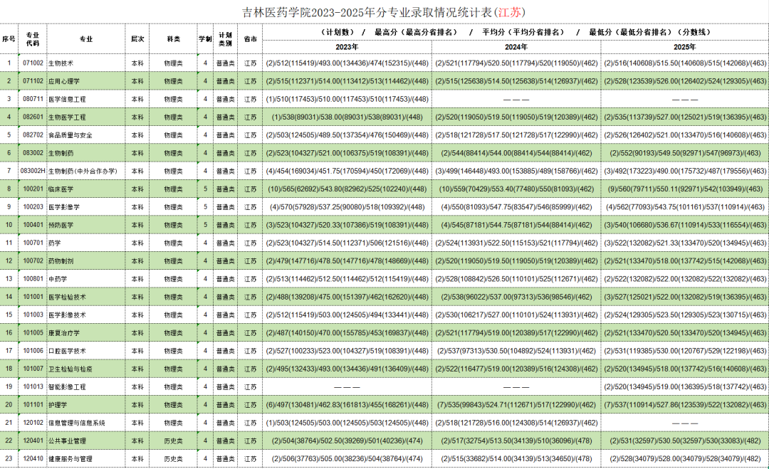Screen dimensions: 769x469
Task: Select major code 071002
Action: click(33, 63)
